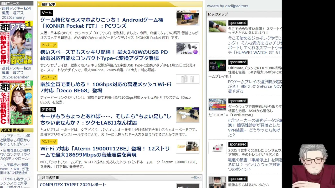Open 週刊アスキー特別編集 2025December link
The image size is (335, 188).
pos(16,73)
